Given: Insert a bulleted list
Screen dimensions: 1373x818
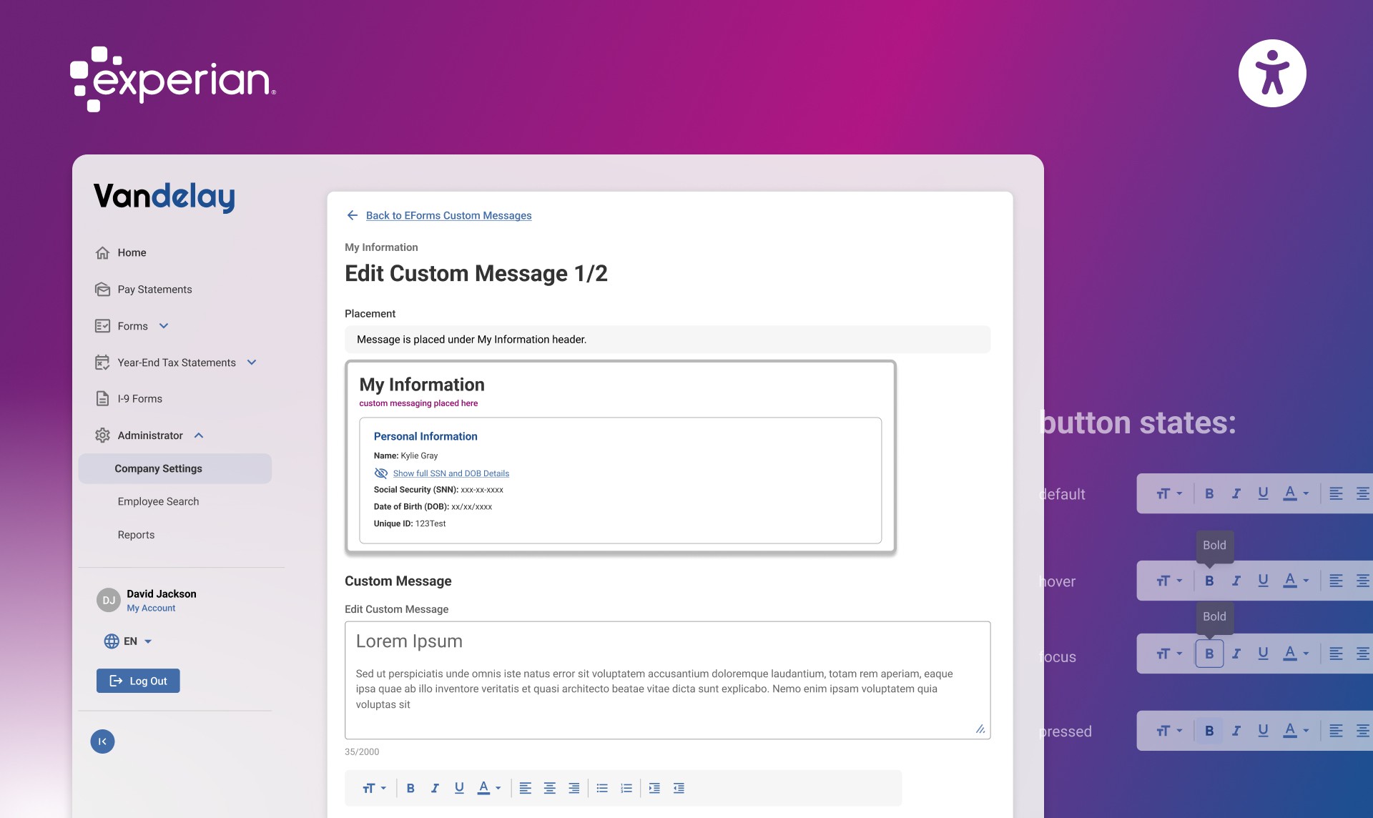Looking at the screenshot, I should click(602, 788).
